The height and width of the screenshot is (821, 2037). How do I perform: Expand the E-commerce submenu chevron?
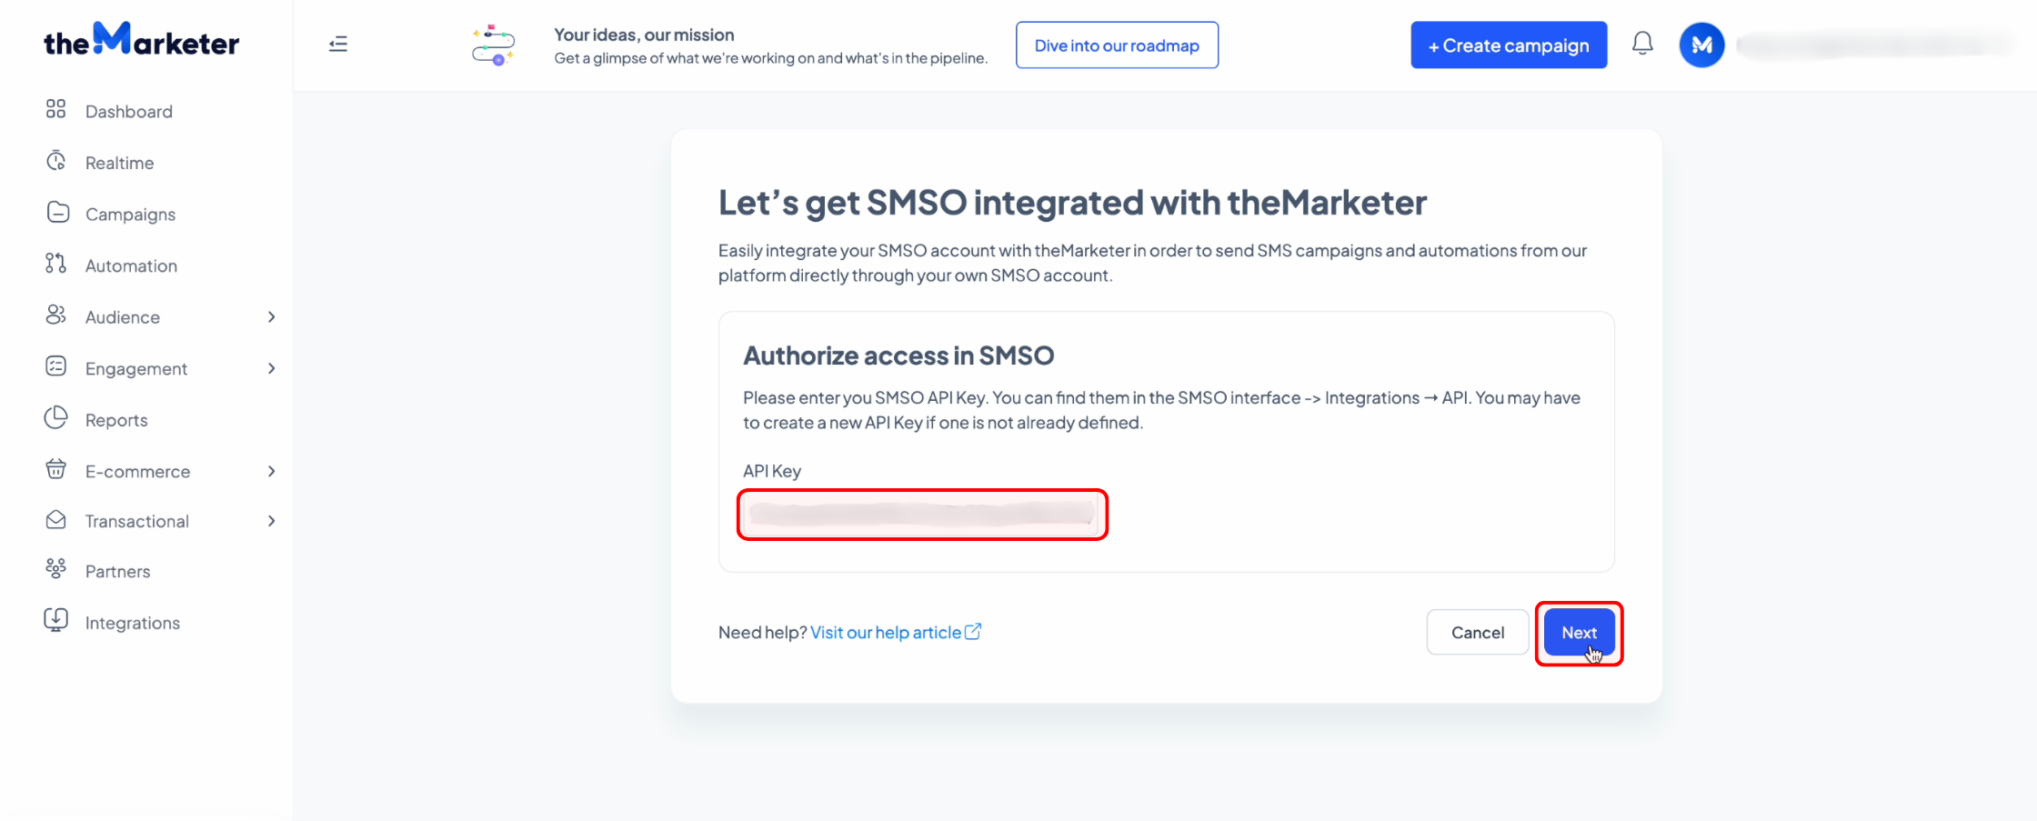[x=271, y=471]
